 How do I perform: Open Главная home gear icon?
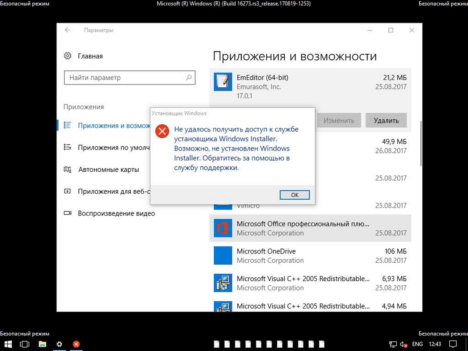click(67, 56)
